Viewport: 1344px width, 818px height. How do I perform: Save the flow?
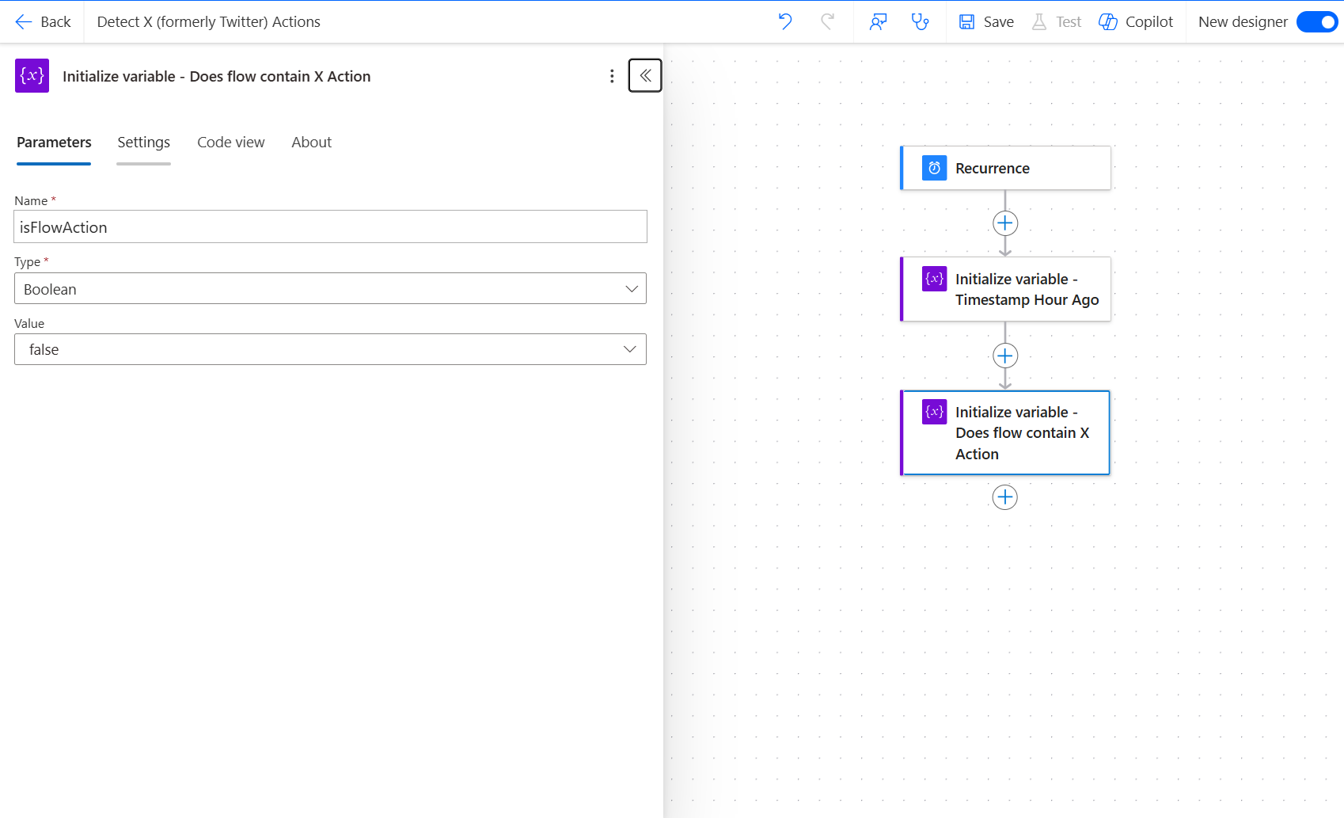click(985, 21)
